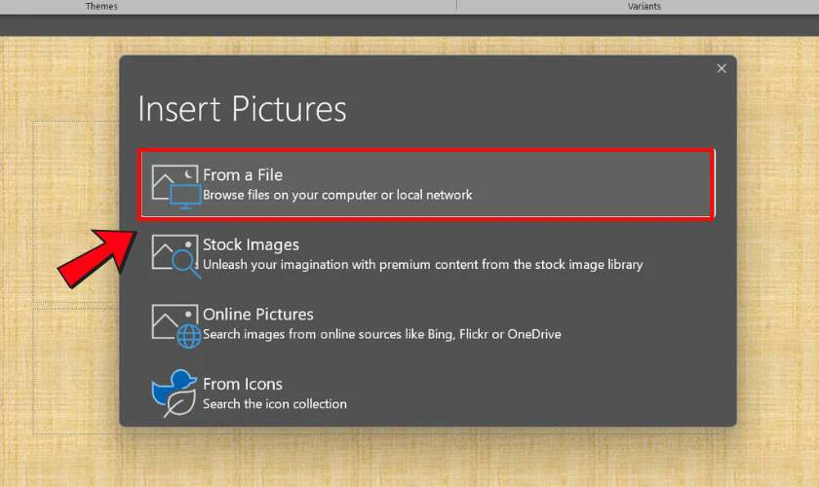The image size is (819, 487).
Task: Click 'Search images from online sources' description
Action: (x=381, y=334)
